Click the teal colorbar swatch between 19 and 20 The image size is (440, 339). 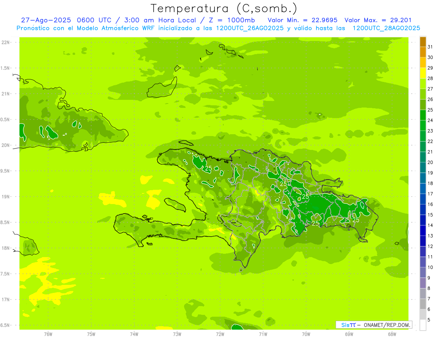(423, 167)
